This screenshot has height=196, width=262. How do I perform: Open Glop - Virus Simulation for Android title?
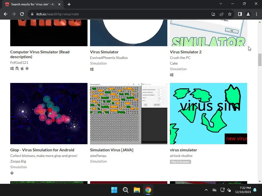(42, 150)
